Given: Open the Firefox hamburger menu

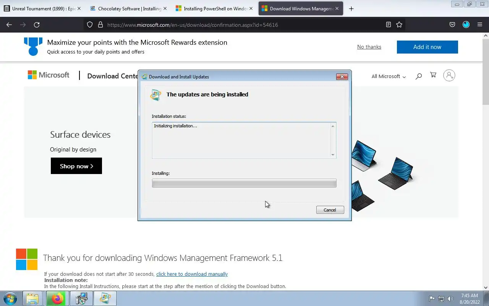Looking at the screenshot, I should click(x=480, y=24).
